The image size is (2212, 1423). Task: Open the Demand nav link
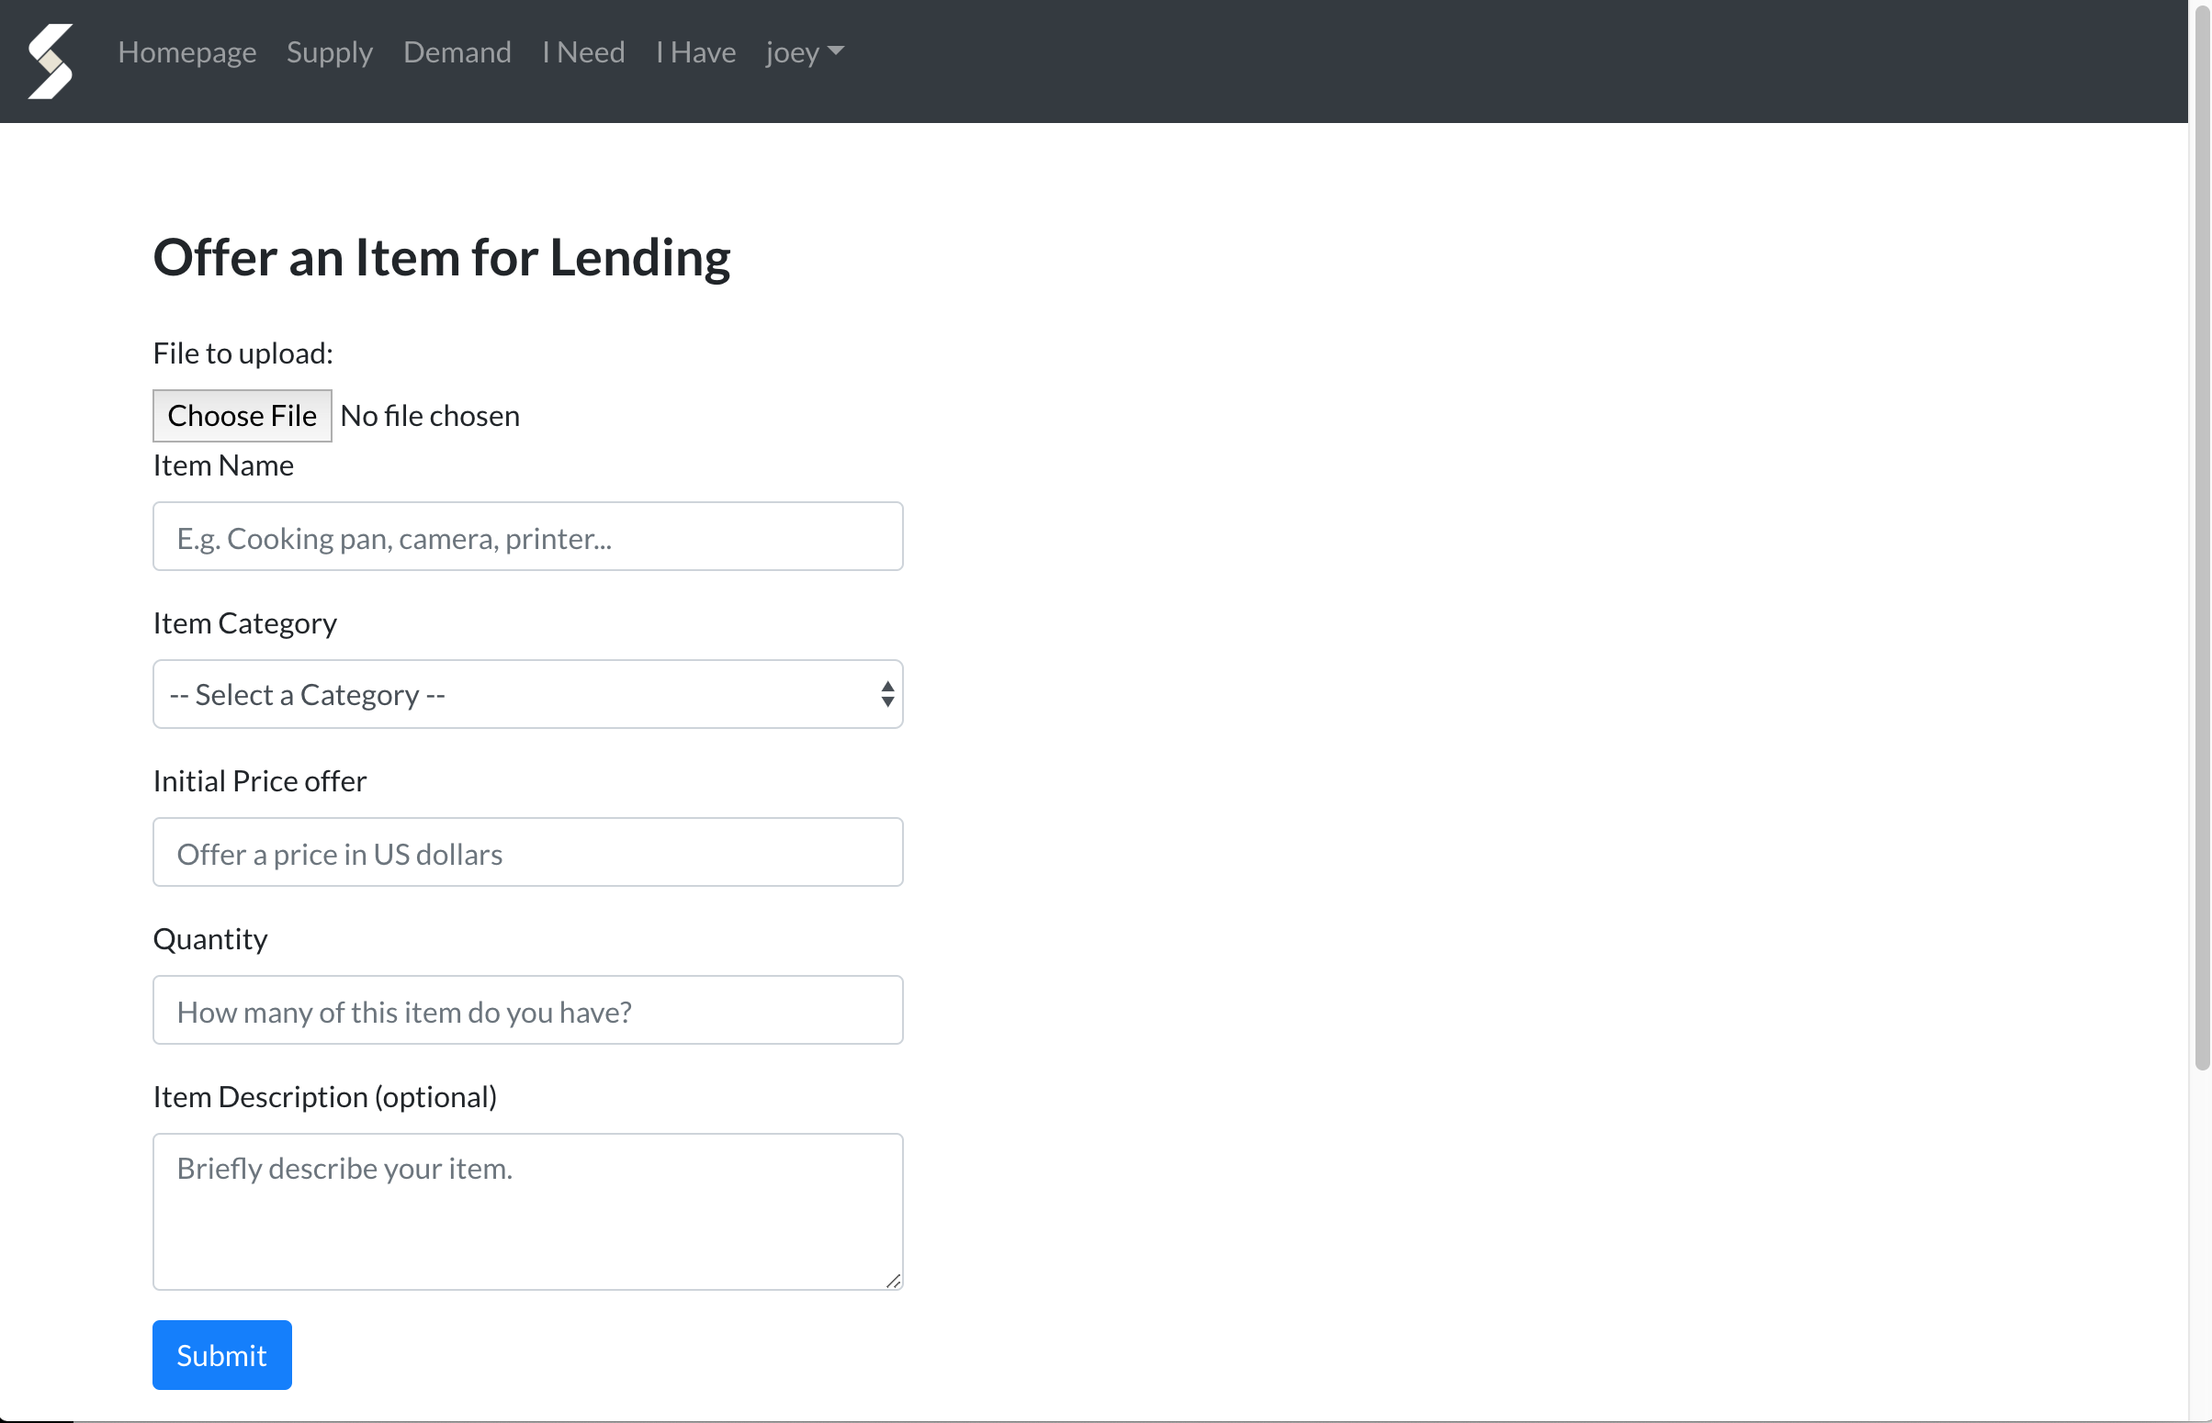coord(457,51)
